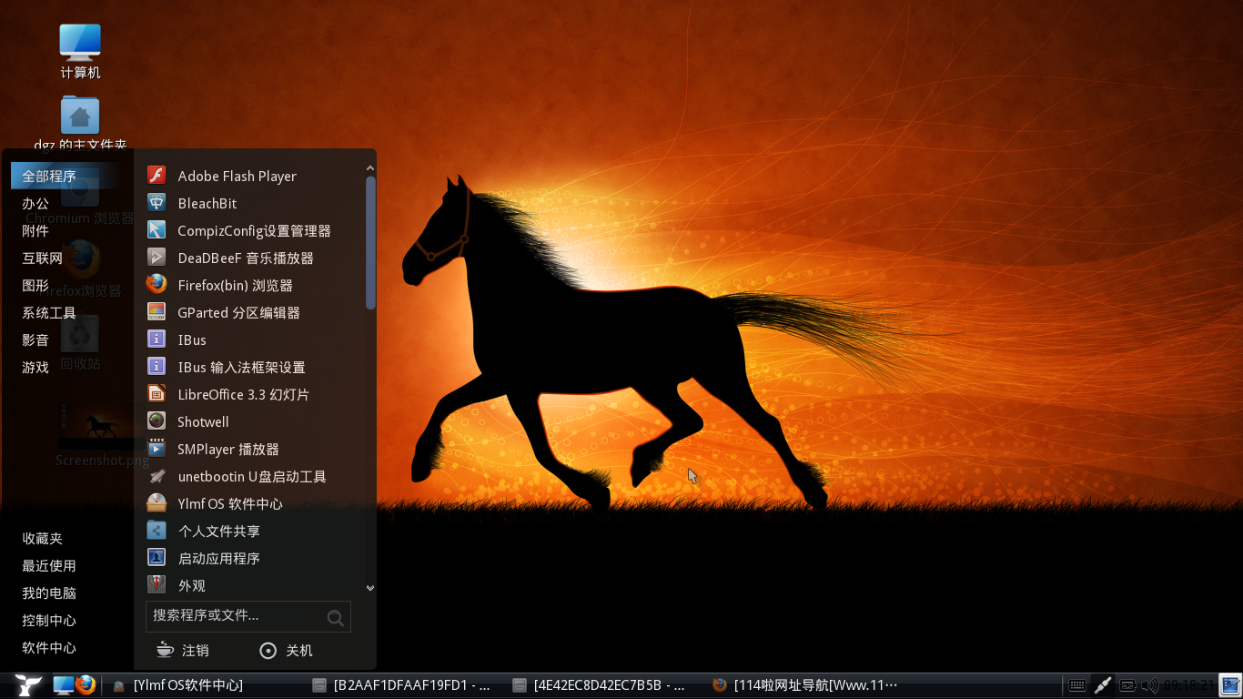
Task: Select the 互联网 category
Action: pyautogui.click(x=42, y=258)
